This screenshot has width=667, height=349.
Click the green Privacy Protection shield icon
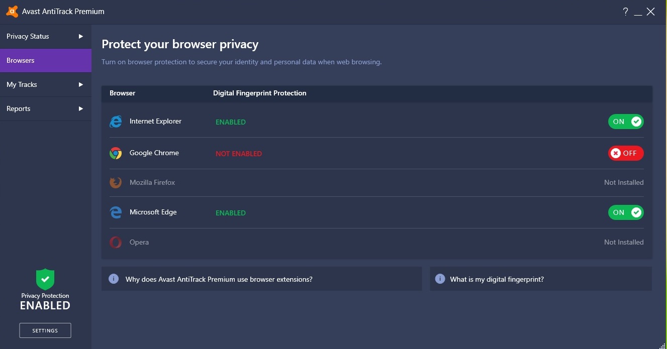[x=45, y=279]
